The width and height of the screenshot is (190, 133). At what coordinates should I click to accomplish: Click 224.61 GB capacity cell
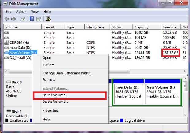(142, 53)
